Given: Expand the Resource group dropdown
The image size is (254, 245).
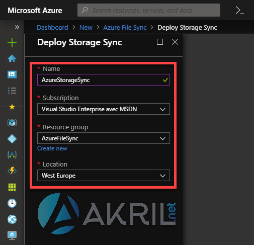Looking at the screenshot, I should pyautogui.click(x=104, y=138).
